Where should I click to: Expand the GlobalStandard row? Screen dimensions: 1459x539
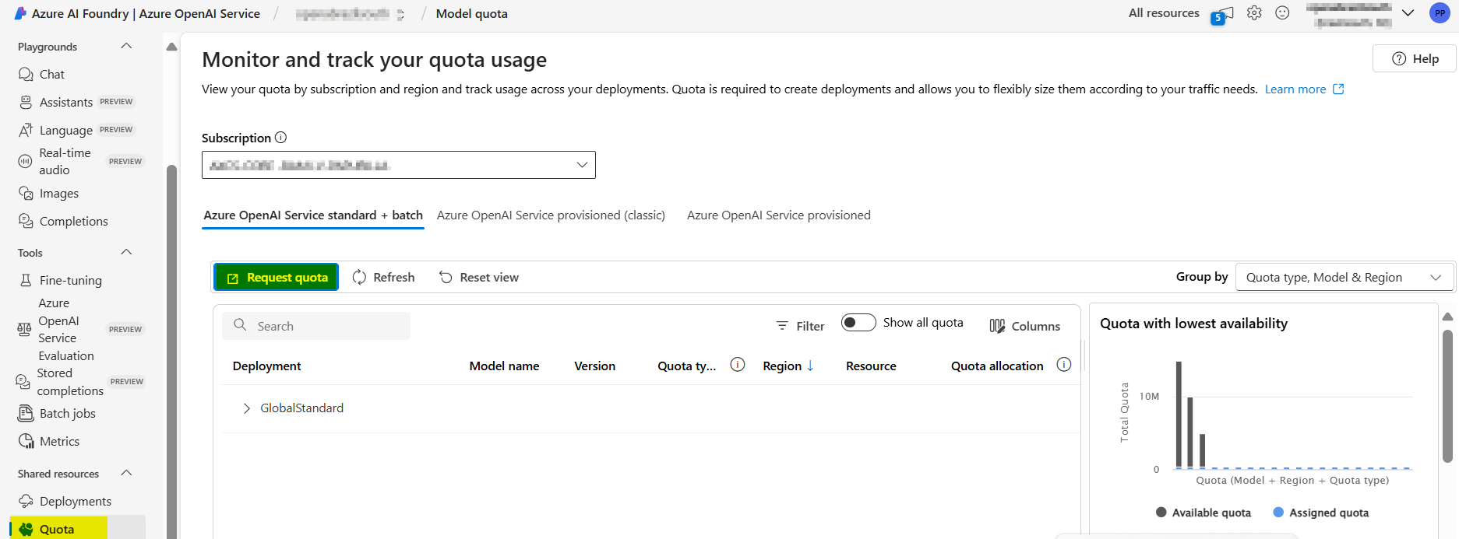tap(246, 408)
